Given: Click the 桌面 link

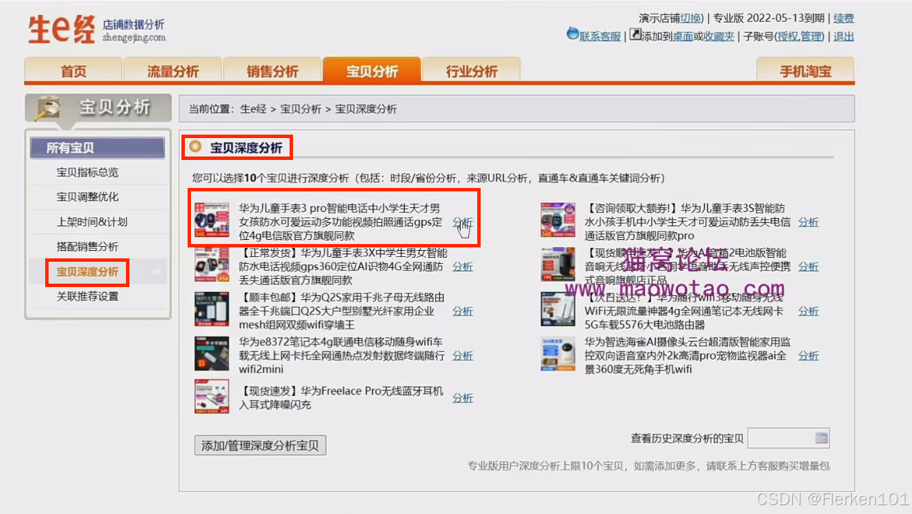Looking at the screenshot, I should [683, 36].
